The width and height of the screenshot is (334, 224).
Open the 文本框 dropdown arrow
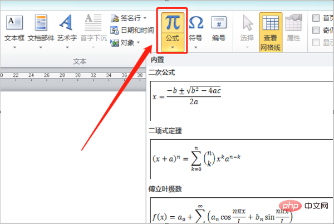[14, 48]
